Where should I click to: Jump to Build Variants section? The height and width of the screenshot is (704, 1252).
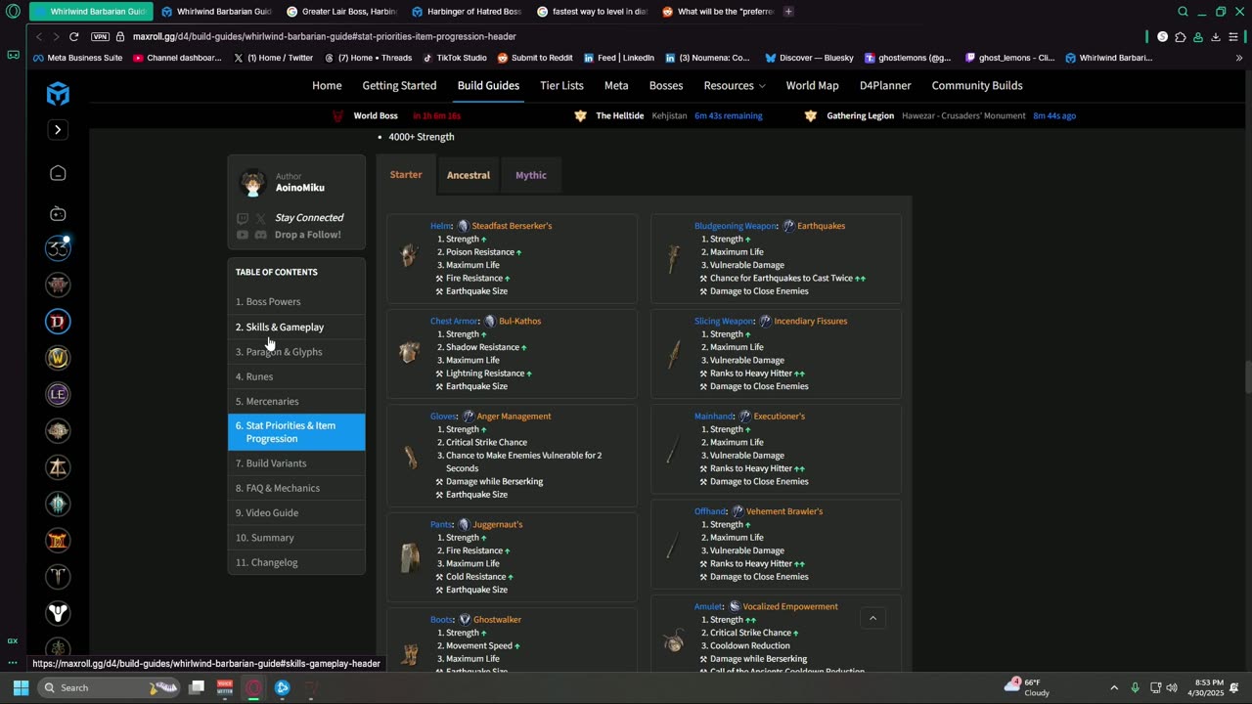point(296,463)
